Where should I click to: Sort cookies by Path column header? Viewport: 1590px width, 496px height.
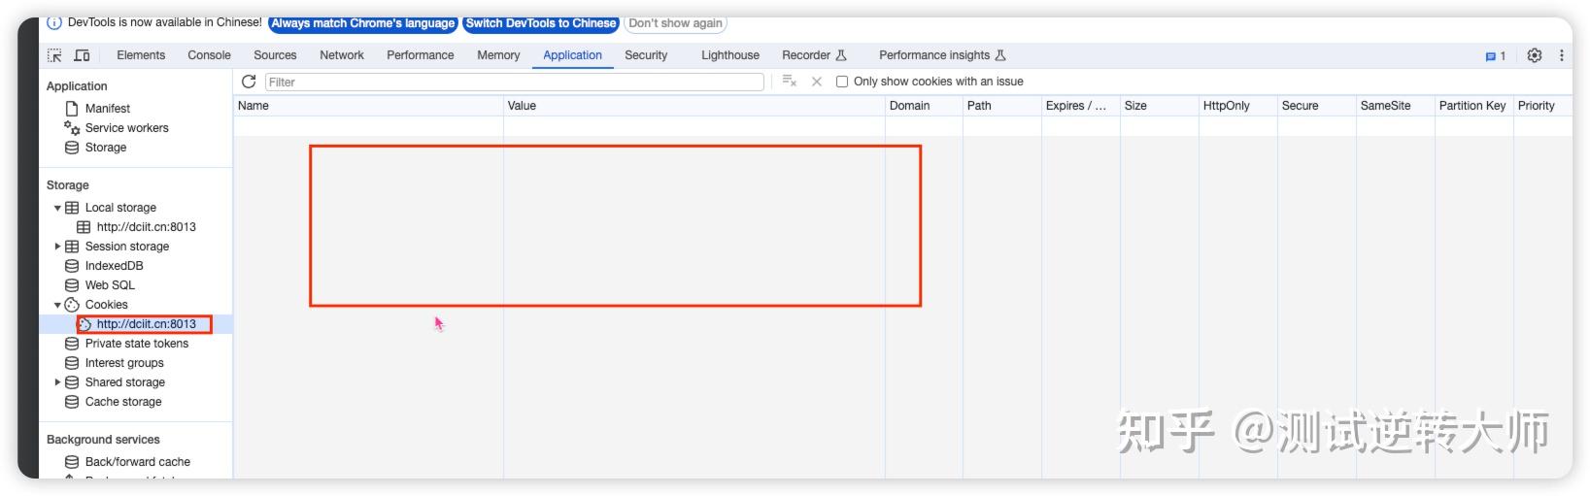point(1002,106)
